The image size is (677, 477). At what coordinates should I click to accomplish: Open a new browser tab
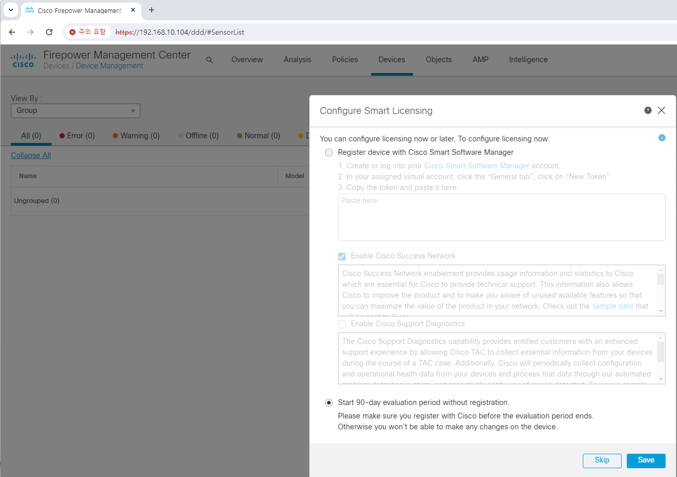(152, 10)
